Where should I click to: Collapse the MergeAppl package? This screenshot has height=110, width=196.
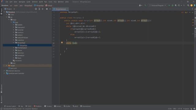click(13, 43)
